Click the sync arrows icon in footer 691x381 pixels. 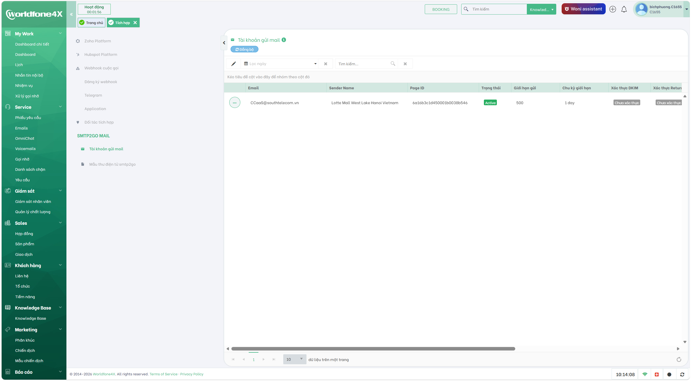[x=682, y=375]
